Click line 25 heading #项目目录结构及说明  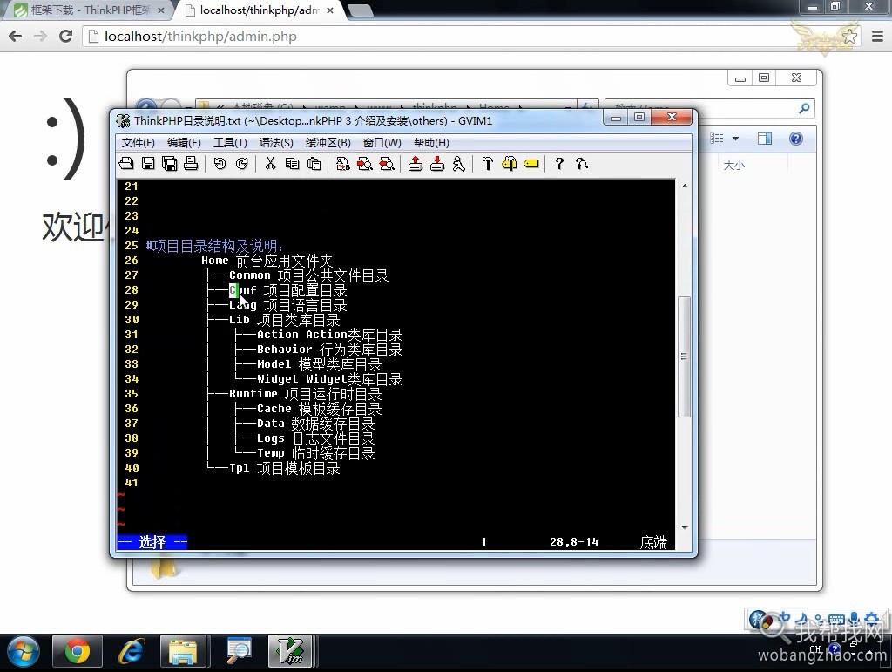[x=214, y=246]
